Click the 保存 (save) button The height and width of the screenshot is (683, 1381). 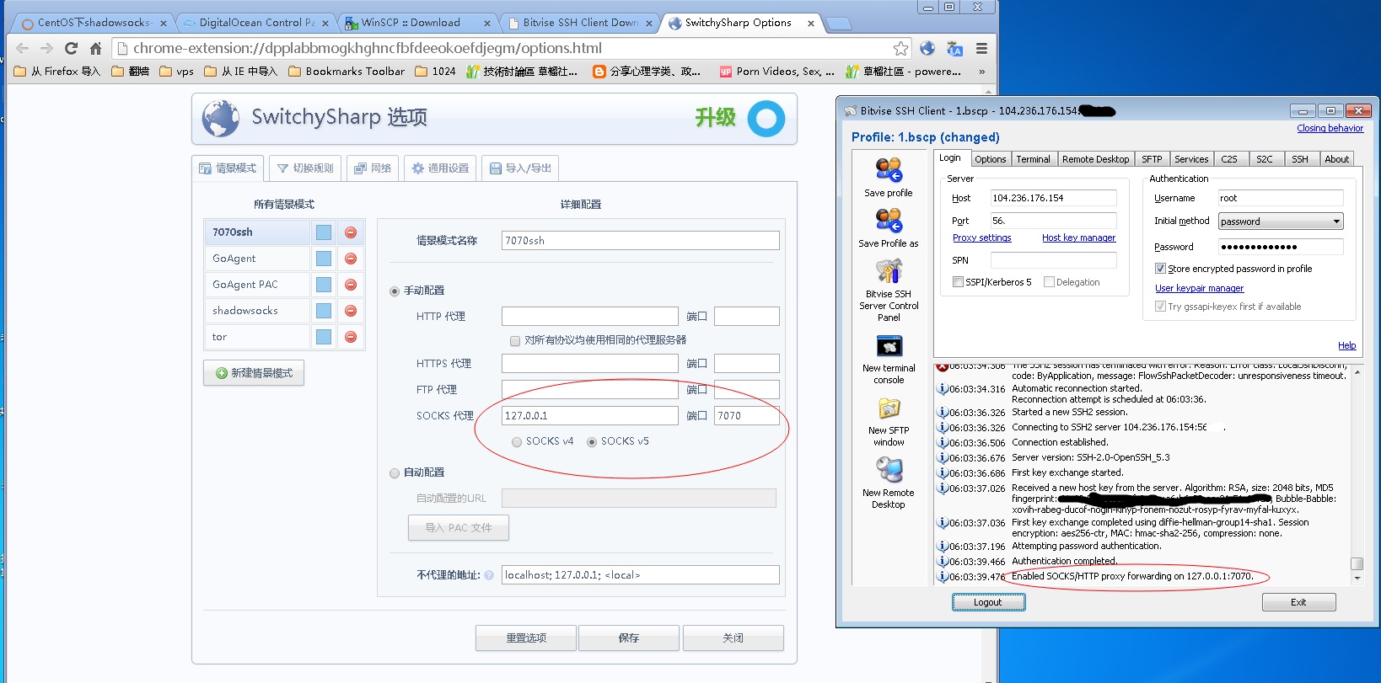[x=628, y=638]
